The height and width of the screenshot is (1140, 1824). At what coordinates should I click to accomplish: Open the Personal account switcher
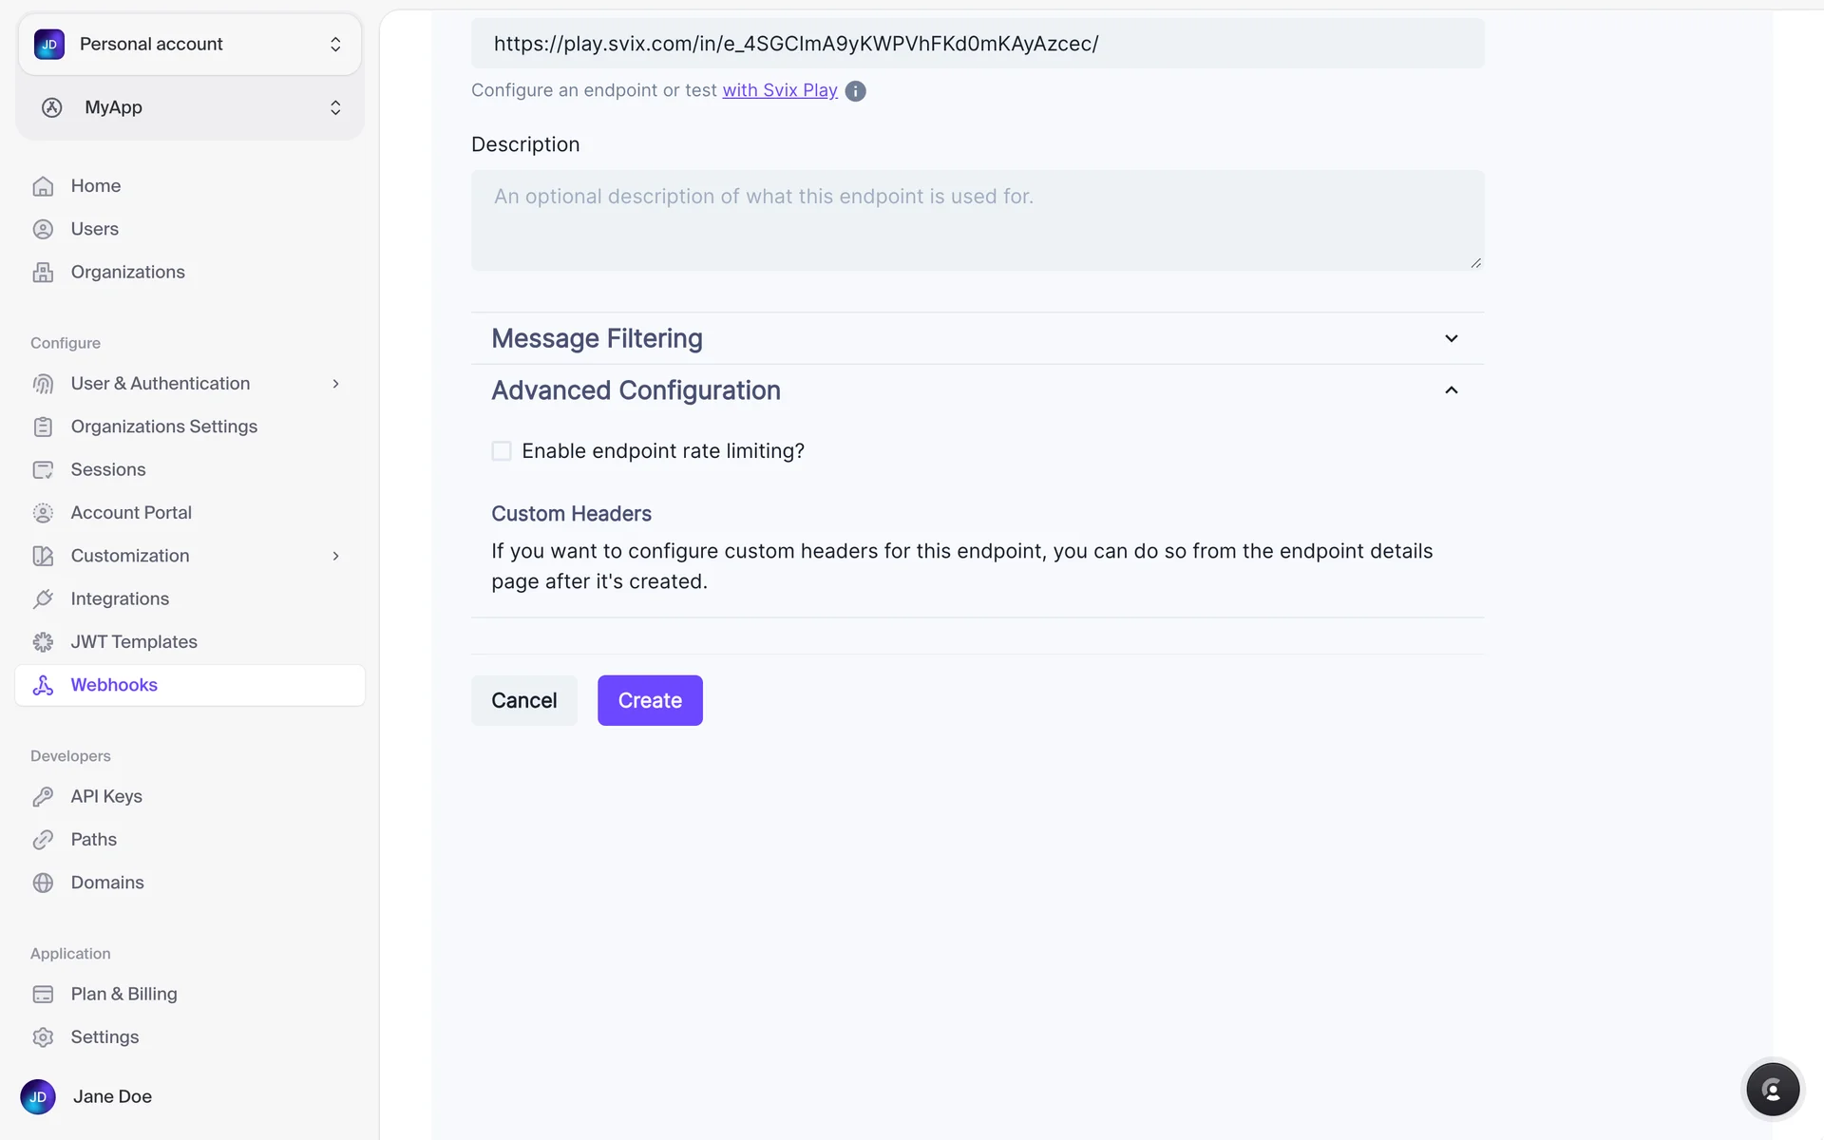pos(190,45)
